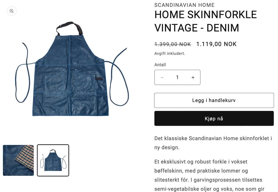This screenshot has width=278, height=192.
Task: Click the crossed-out price 1.399,00 NOK
Action: tap(173, 44)
